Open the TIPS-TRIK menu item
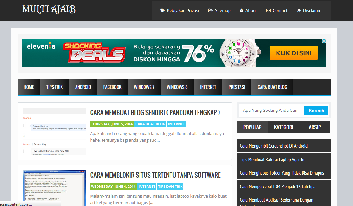Viewport: 353px width, 206px height. click(55, 87)
